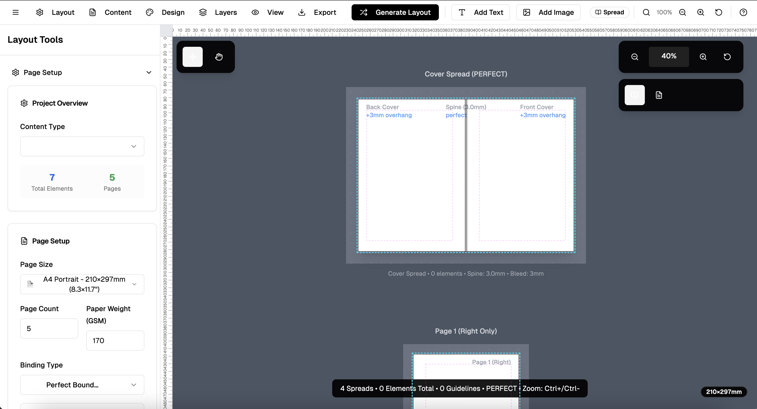Screen dimensions: 757x409
Task: Enable spread view in right panel
Action: tap(635, 95)
